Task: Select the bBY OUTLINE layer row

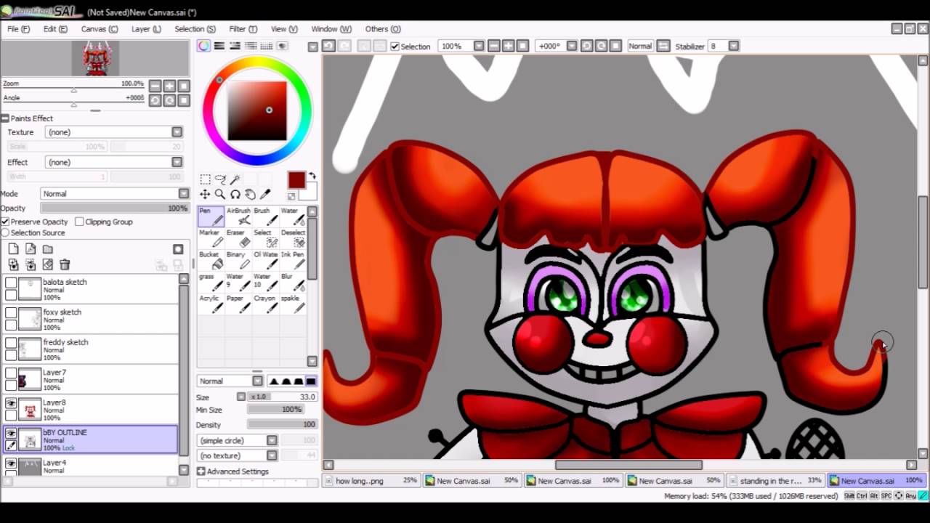Action: (x=91, y=440)
